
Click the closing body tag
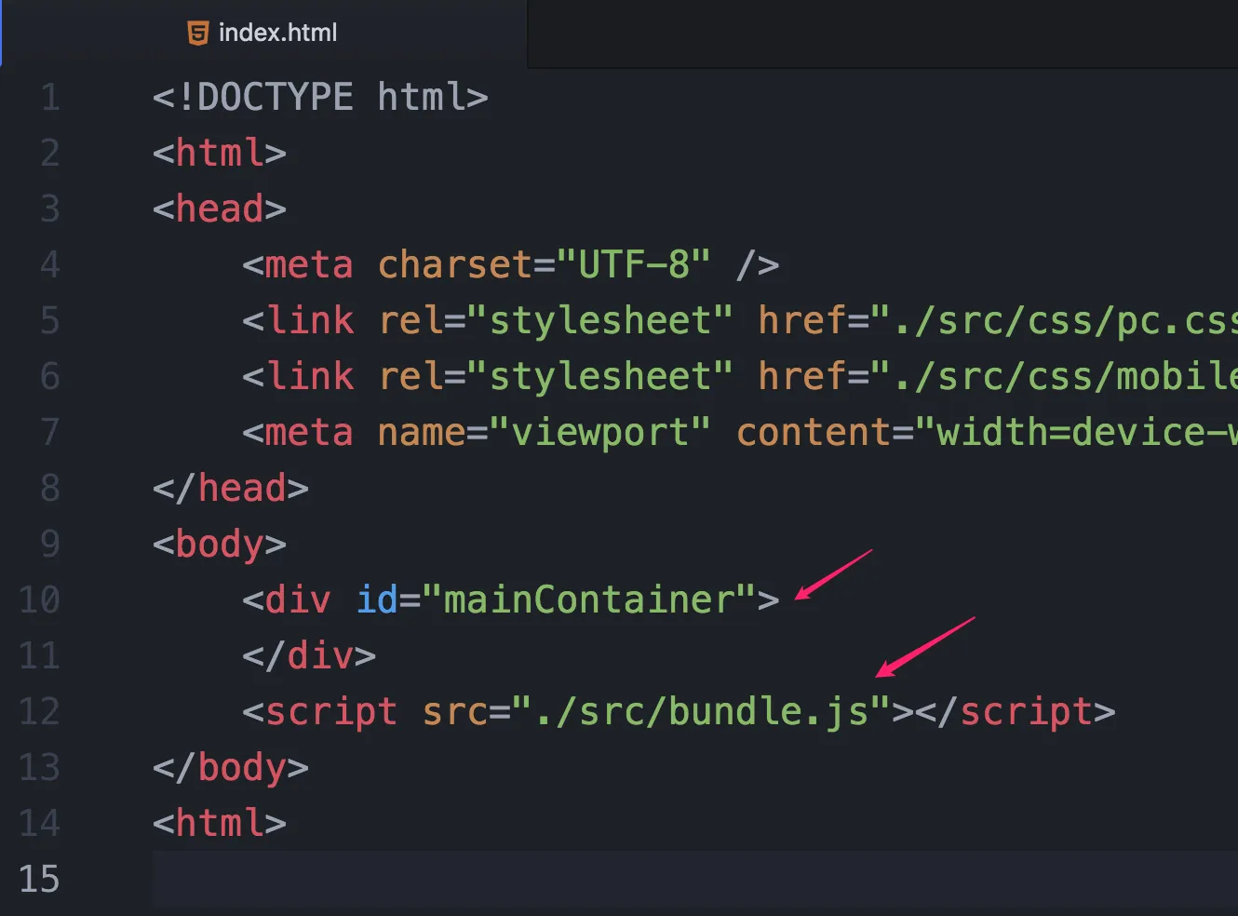click(x=231, y=768)
